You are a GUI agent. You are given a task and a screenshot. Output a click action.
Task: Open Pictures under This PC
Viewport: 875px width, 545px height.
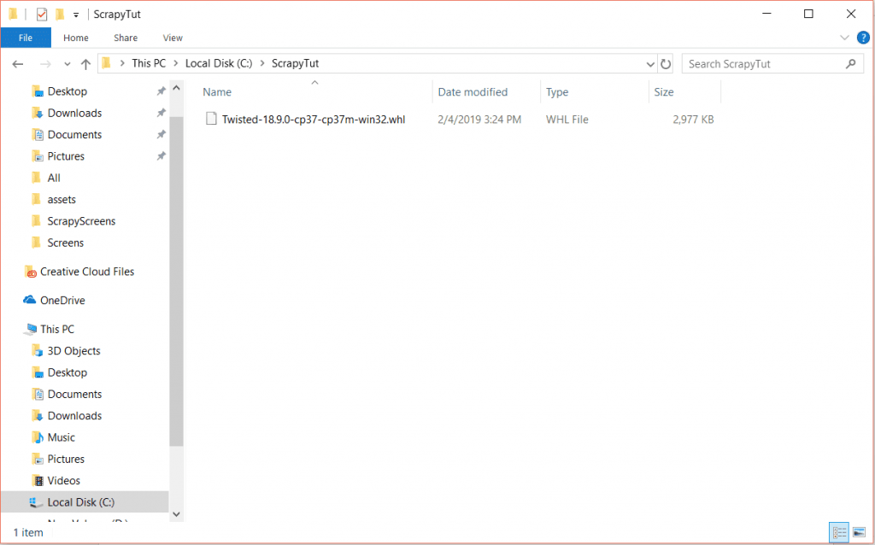coord(66,459)
